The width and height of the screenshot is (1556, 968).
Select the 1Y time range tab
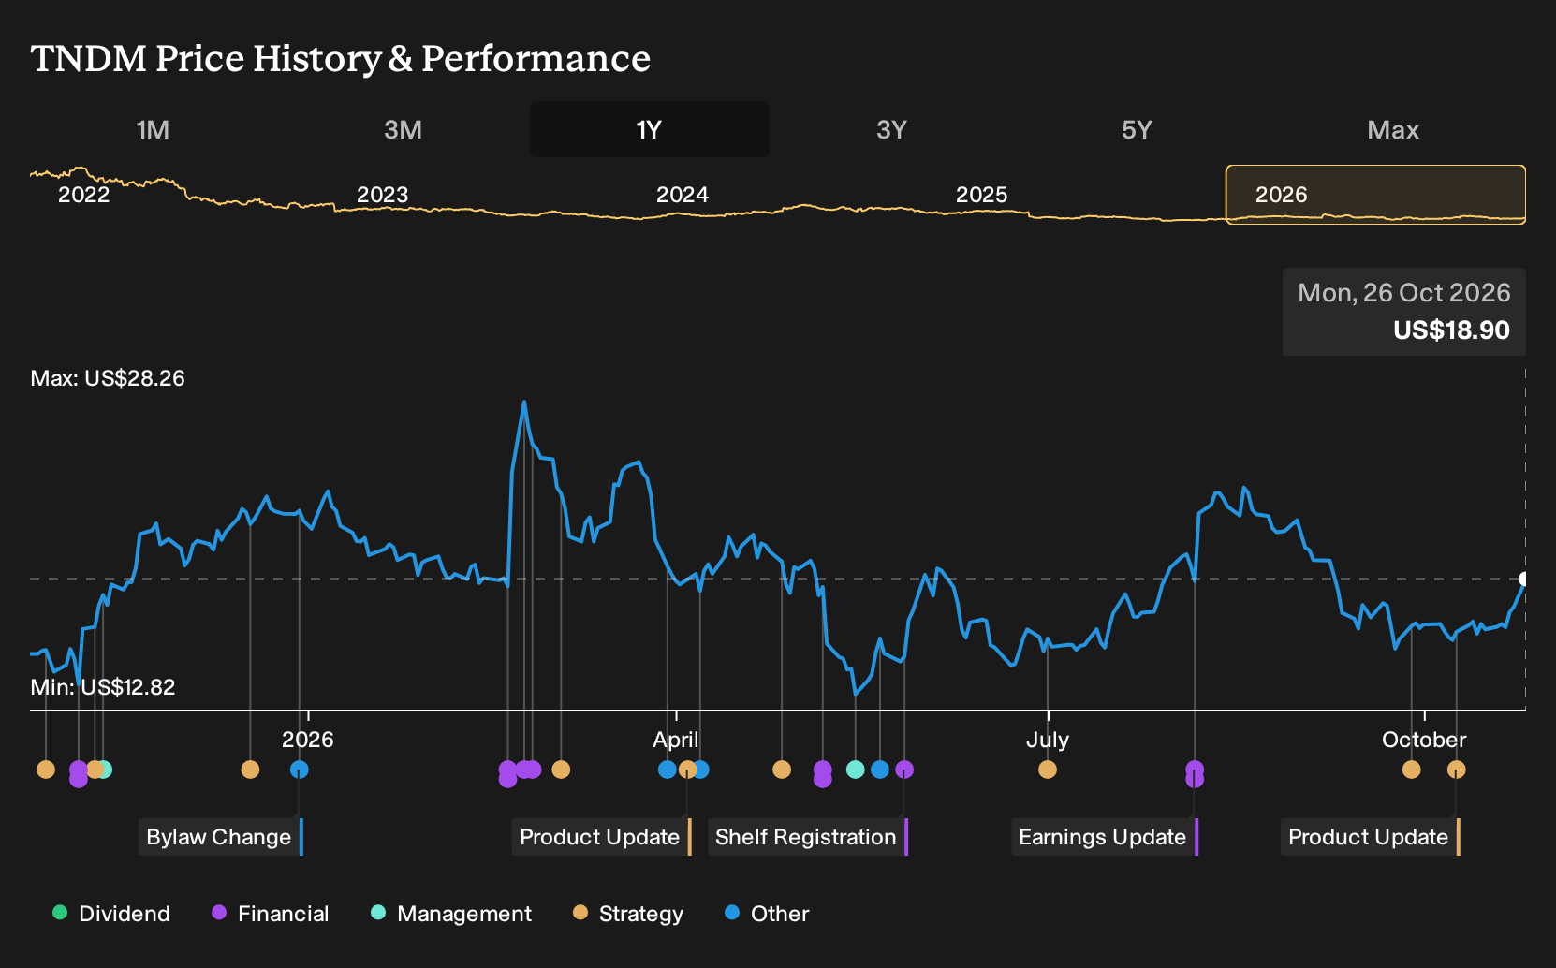(x=649, y=129)
